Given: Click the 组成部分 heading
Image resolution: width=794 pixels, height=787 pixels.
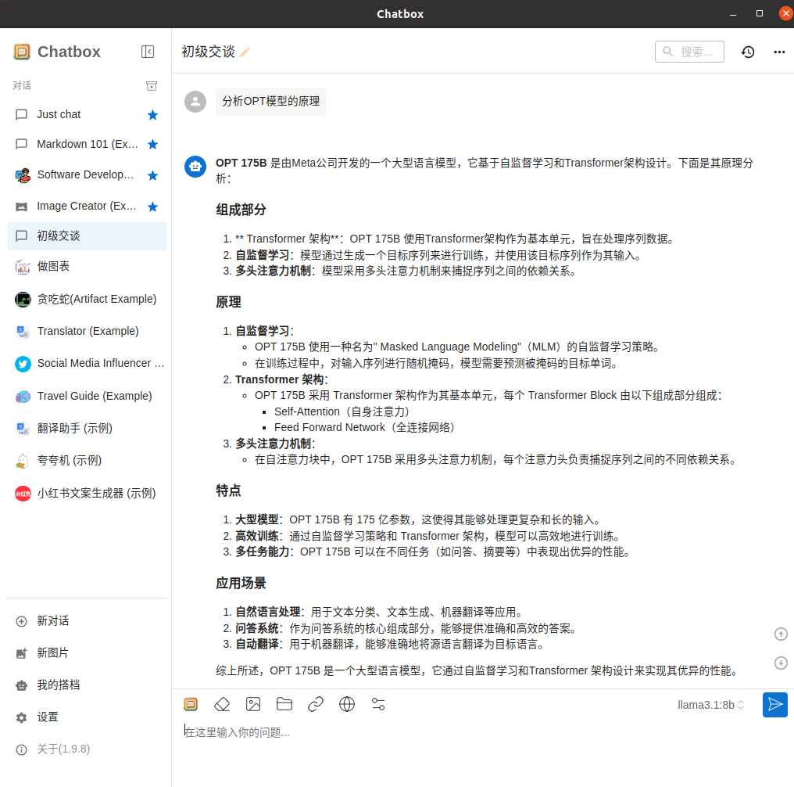Looking at the screenshot, I should [241, 210].
